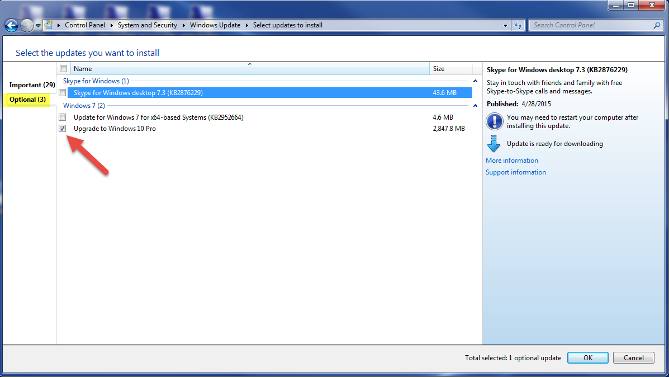669x377 pixels.
Task: Open the address bar history dropdown
Action: 506,25
